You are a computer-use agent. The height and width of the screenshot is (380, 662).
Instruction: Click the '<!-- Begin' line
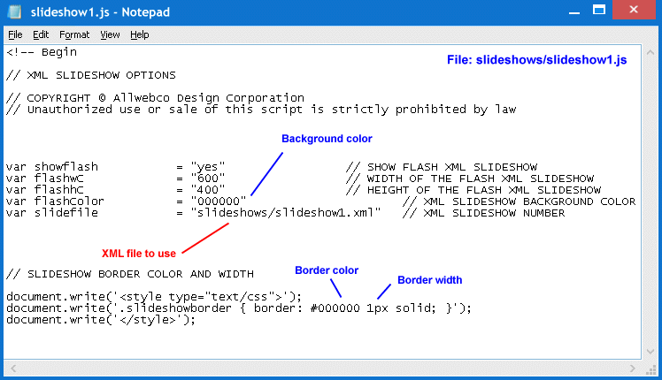tap(42, 52)
